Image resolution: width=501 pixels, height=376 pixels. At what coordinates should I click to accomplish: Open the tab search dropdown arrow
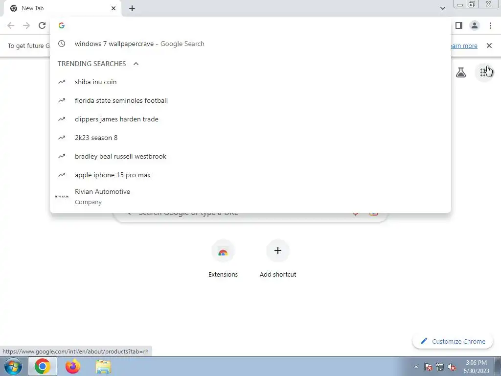(442, 8)
